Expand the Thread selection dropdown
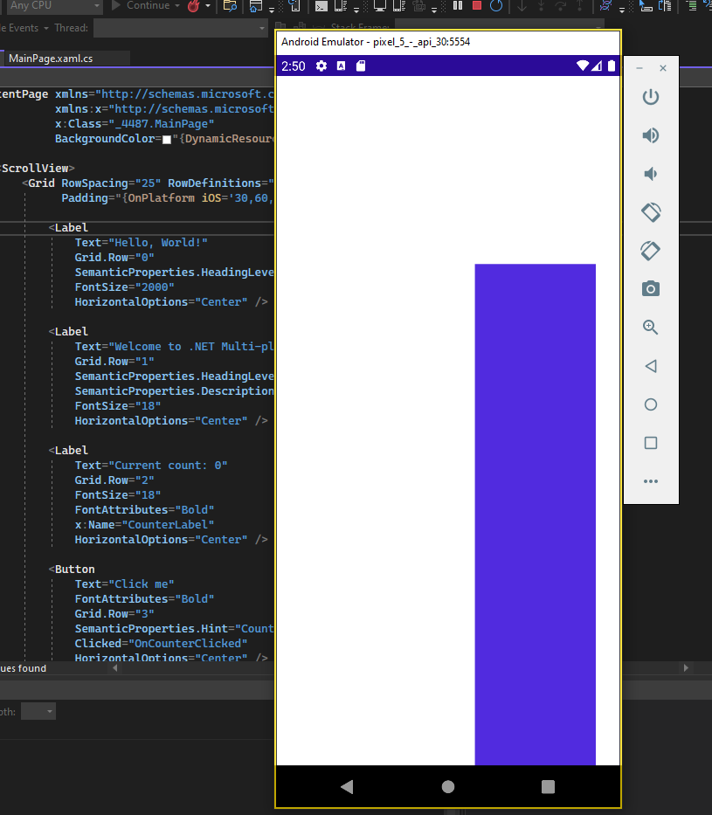Image resolution: width=712 pixels, height=815 pixels. click(260, 27)
